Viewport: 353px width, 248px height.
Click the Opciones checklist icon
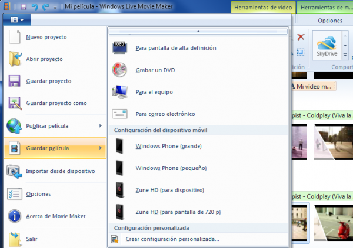[x=15, y=194]
